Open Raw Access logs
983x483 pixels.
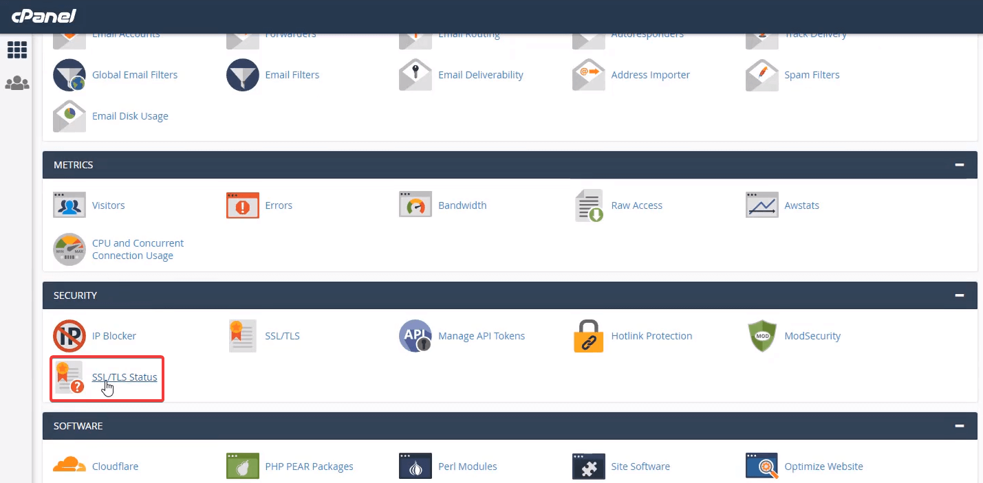pos(637,205)
